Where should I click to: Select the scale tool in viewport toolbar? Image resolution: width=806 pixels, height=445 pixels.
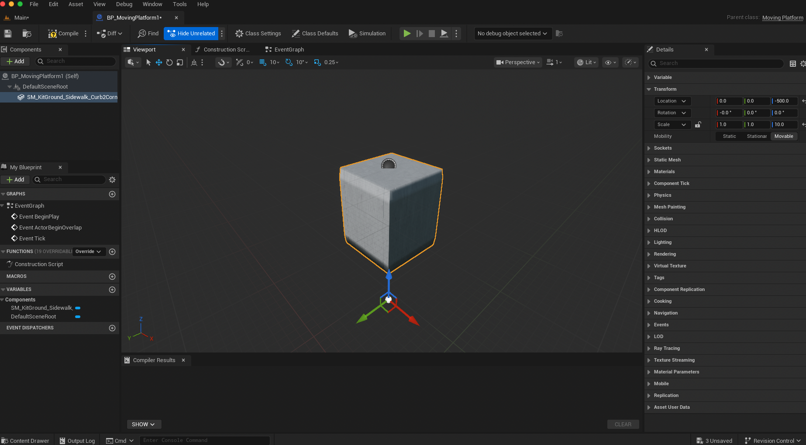[180, 62]
